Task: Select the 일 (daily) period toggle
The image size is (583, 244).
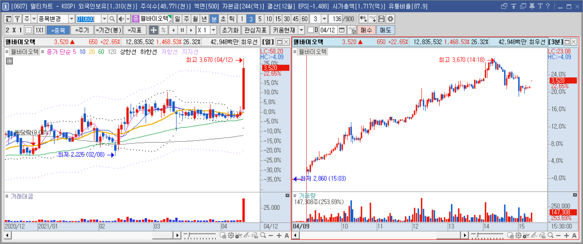Action: (x=178, y=19)
